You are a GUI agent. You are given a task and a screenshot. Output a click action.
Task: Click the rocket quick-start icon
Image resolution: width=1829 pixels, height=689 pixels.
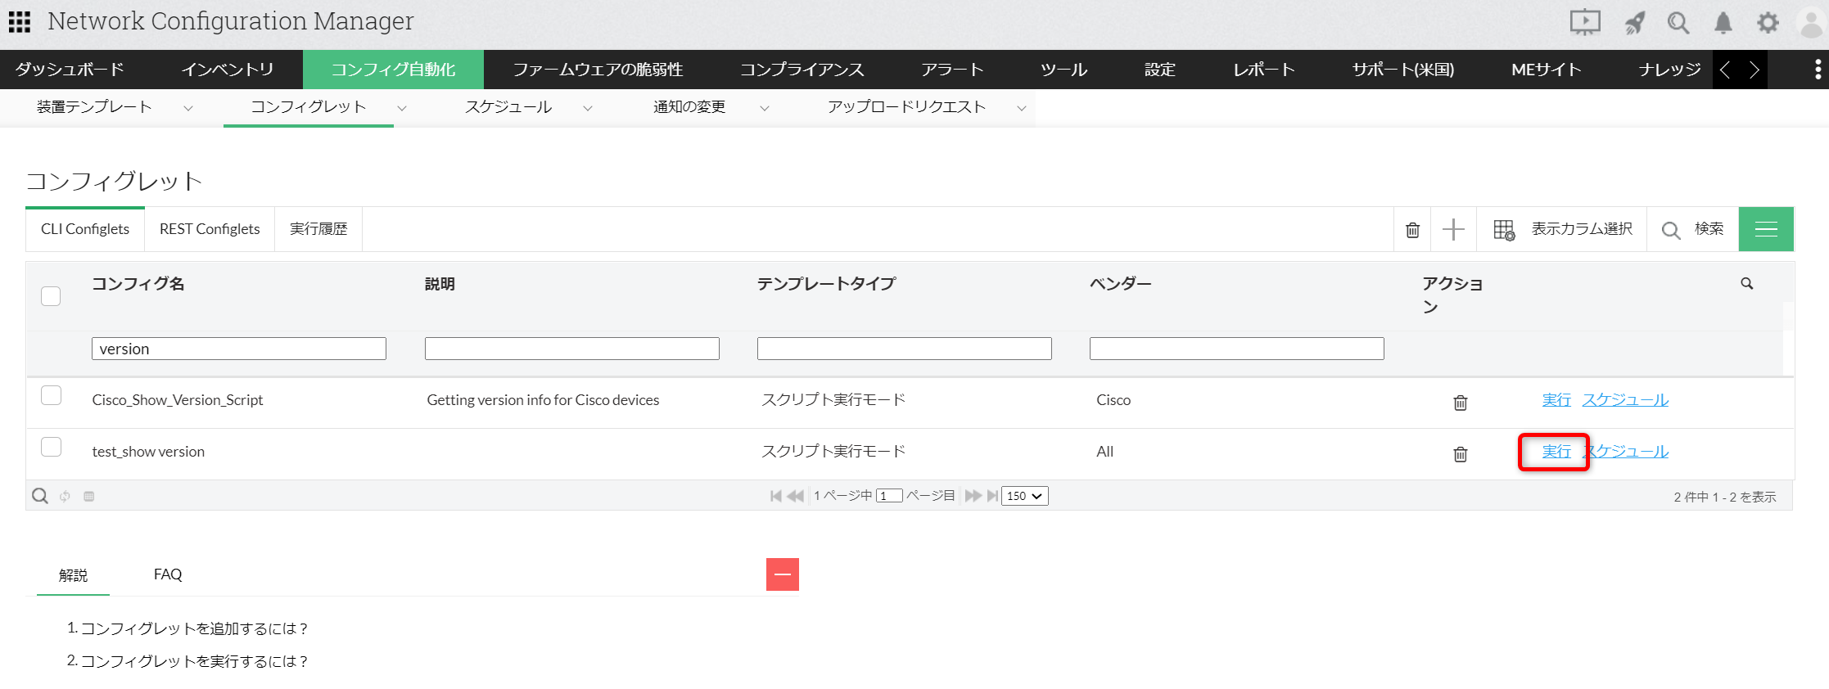(1634, 23)
